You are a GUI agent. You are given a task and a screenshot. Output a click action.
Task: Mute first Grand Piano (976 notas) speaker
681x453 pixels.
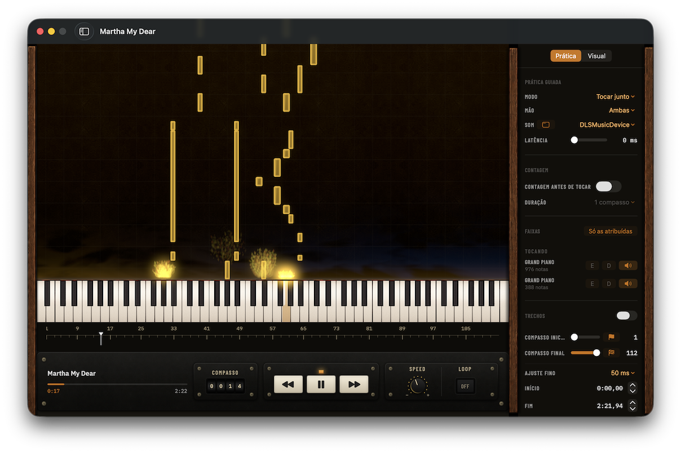pyautogui.click(x=627, y=266)
